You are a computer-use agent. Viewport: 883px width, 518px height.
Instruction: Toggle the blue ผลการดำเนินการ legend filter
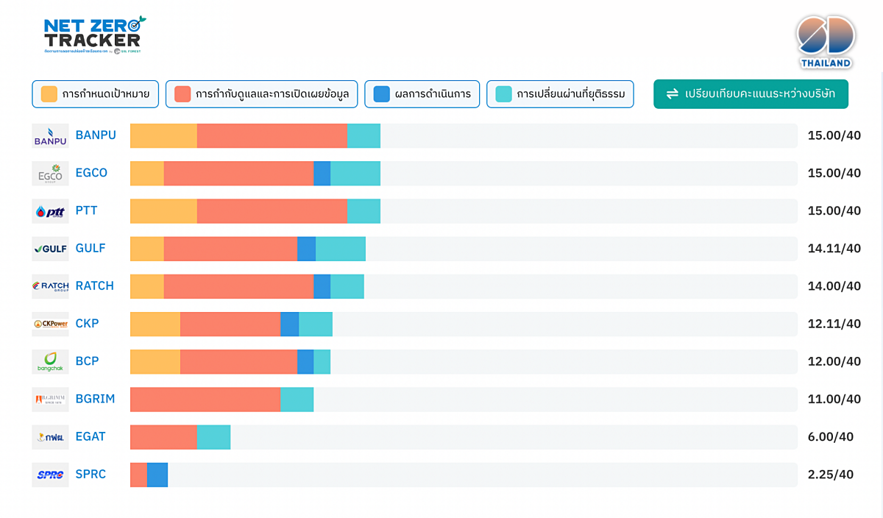point(422,94)
